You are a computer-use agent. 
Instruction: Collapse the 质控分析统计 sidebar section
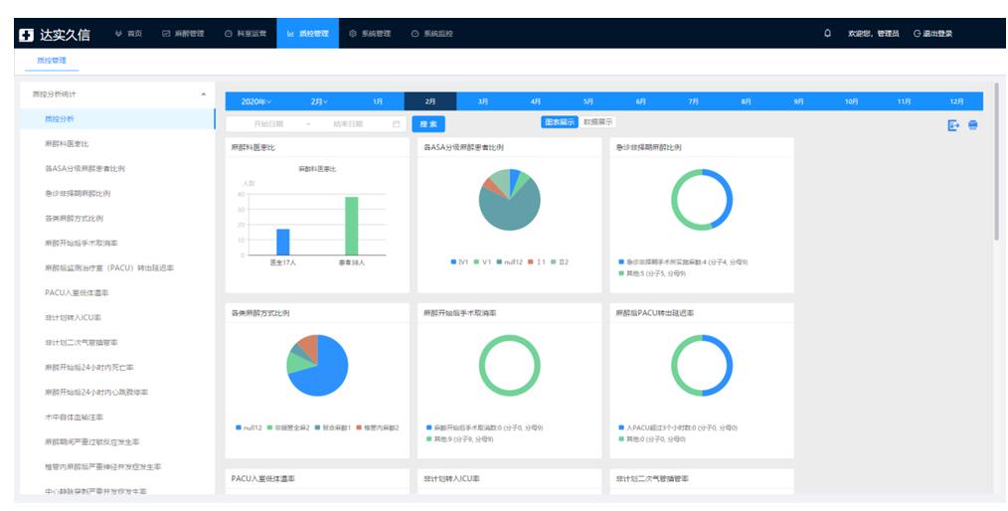[x=204, y=94]
